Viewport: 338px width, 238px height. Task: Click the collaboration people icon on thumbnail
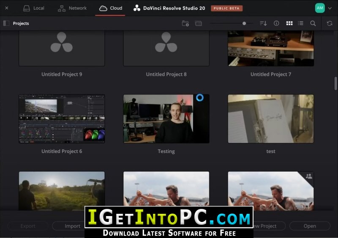(x=309, y=176)
